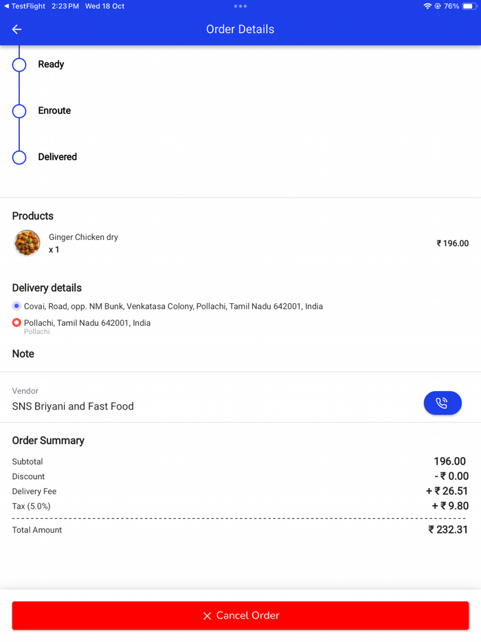Select the Pollachi delivery address radio
The image size is (481, 642).
[x=16, y=322]
